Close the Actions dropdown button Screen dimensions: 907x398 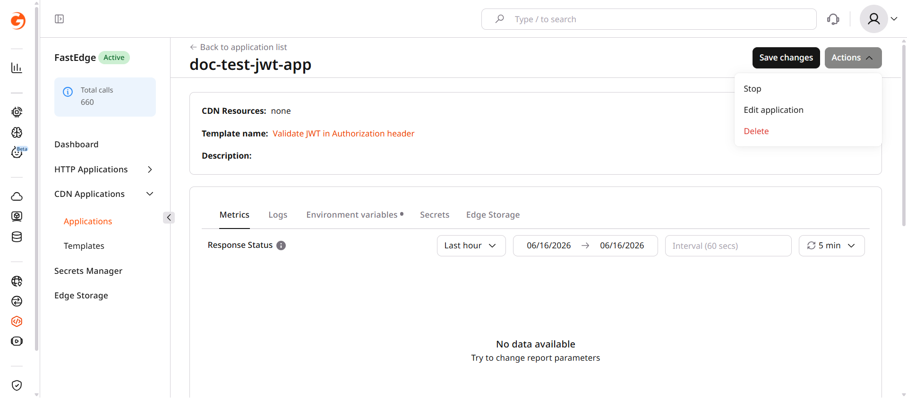(853, 58)
